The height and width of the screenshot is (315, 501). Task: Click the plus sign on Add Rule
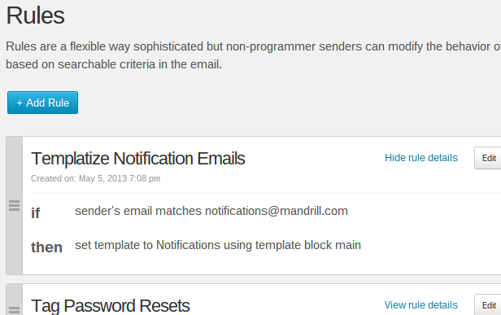click(20, 103)
